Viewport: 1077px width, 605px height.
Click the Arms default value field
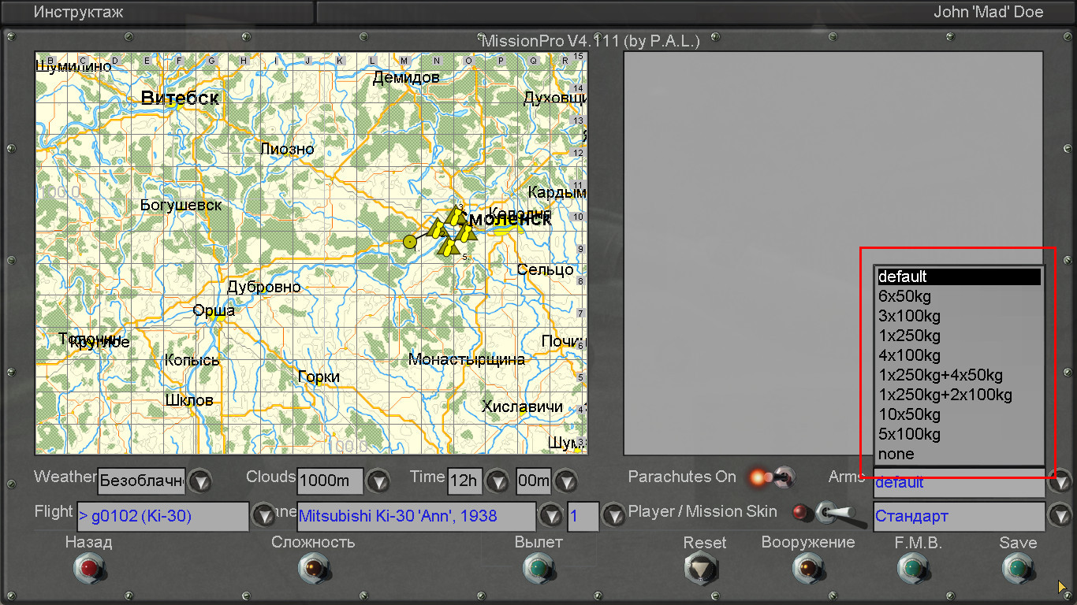pyautogui.click(x=960, y=482)
